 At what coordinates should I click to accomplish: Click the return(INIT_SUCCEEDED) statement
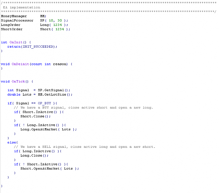[x=32, y=47]
